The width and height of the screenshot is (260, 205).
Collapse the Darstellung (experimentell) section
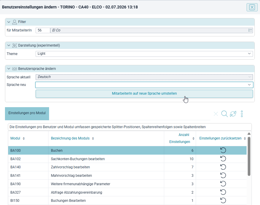[x=9, y=45]
